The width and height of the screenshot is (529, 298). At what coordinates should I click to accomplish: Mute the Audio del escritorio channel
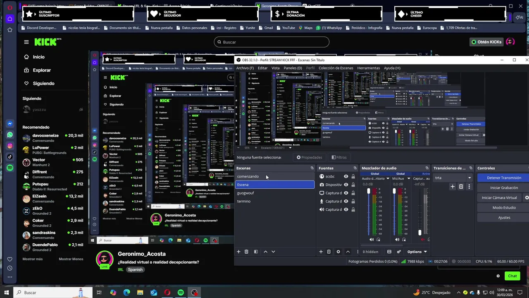pos(372,240)
